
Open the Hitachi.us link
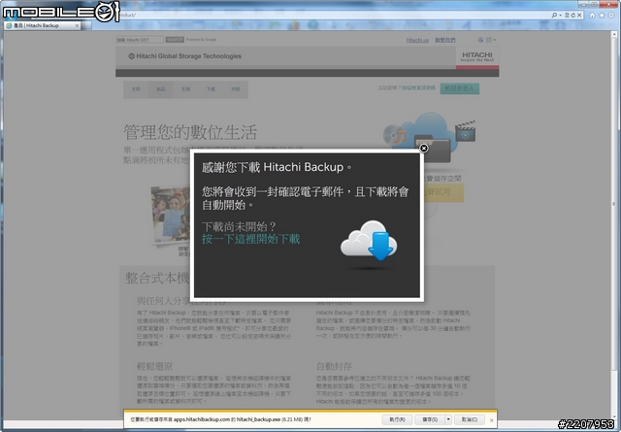pos(417,40)
